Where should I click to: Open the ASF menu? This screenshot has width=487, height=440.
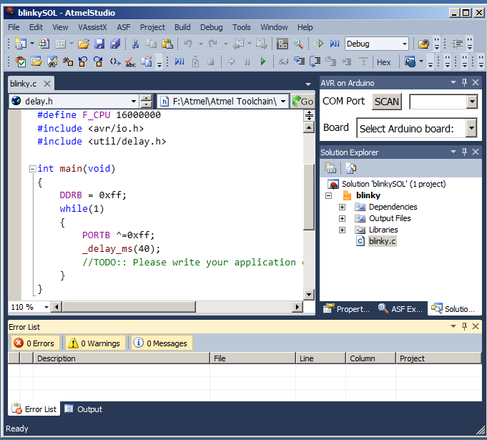click(123, 27)
